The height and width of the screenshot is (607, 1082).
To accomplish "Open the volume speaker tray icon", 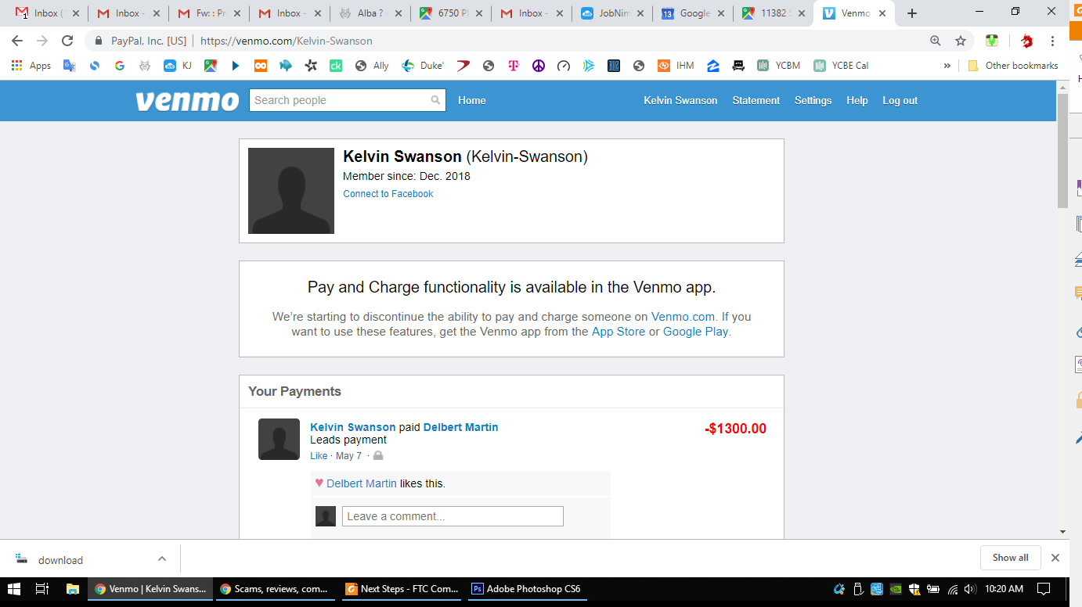I will [x=970, y=589].
